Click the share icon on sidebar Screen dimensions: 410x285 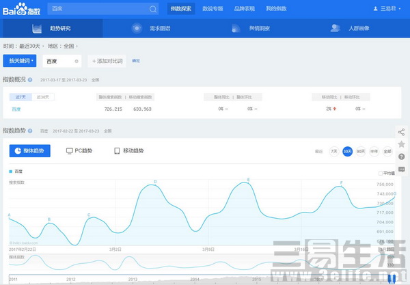(401, 132)
